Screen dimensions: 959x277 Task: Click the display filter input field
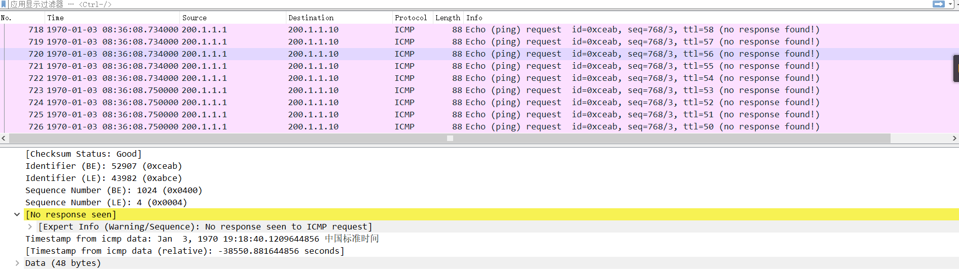click(x=456, y=4)
